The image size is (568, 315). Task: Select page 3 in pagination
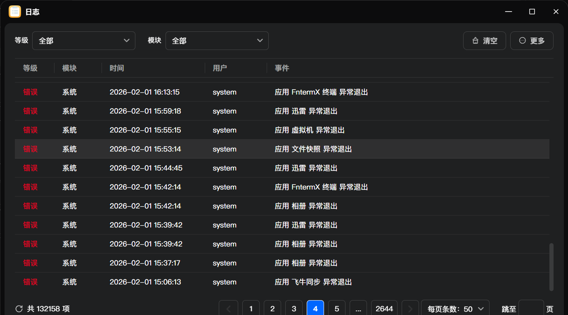coord(294,309)
